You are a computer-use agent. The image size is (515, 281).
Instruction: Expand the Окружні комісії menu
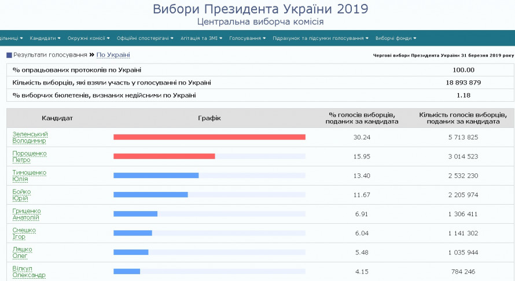[x=88, y=38]
